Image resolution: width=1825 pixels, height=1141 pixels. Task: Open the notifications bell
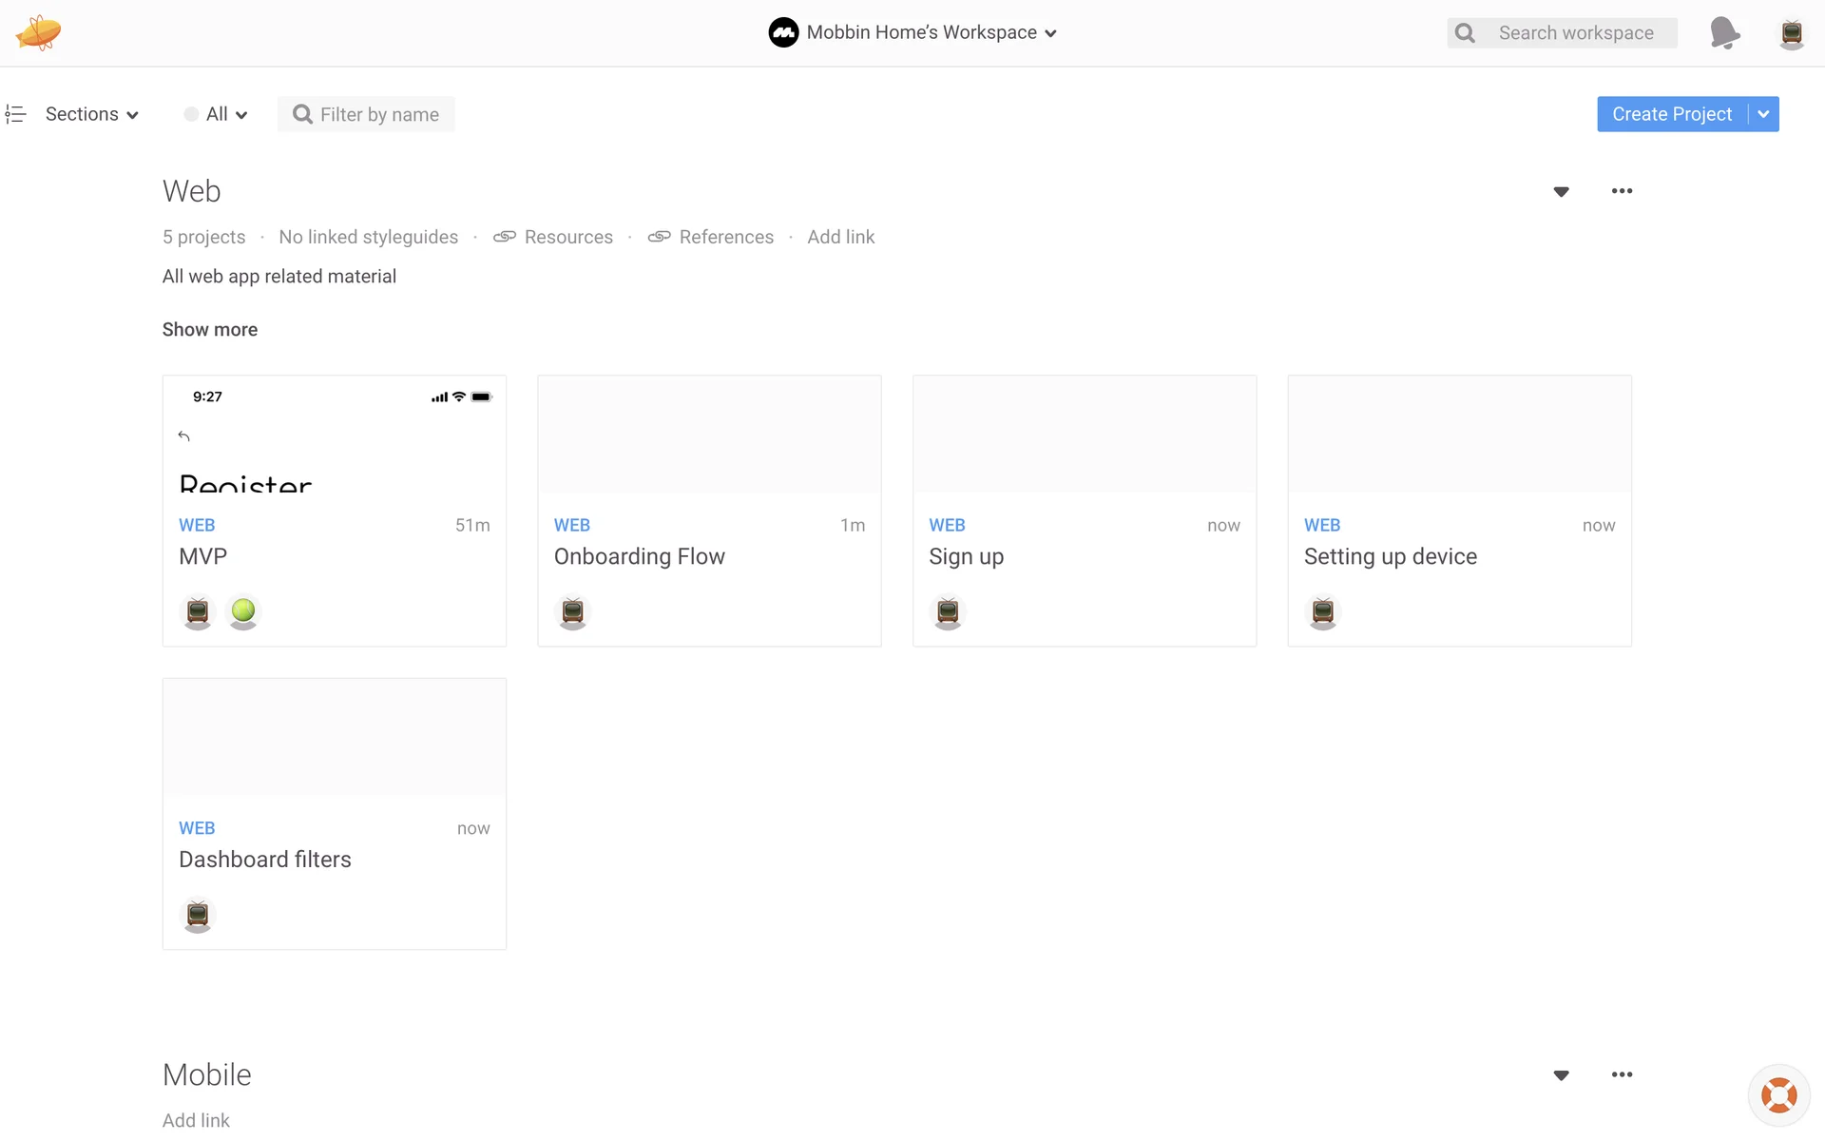[1724, 32]
